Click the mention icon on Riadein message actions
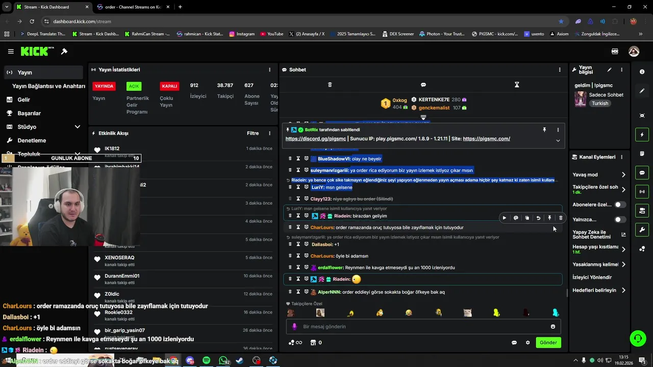This screenshot has width=653, height=367. click(x=516, y=218)
